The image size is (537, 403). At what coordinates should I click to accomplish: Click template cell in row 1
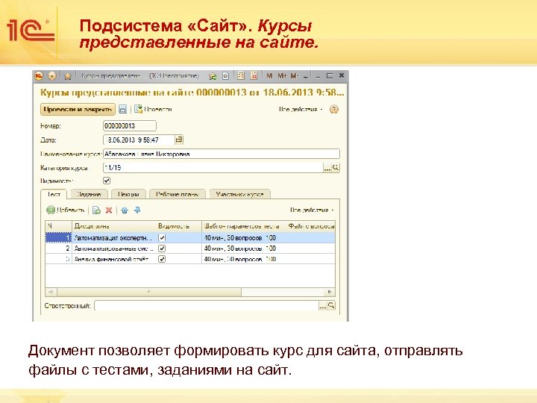pos(244,237)
